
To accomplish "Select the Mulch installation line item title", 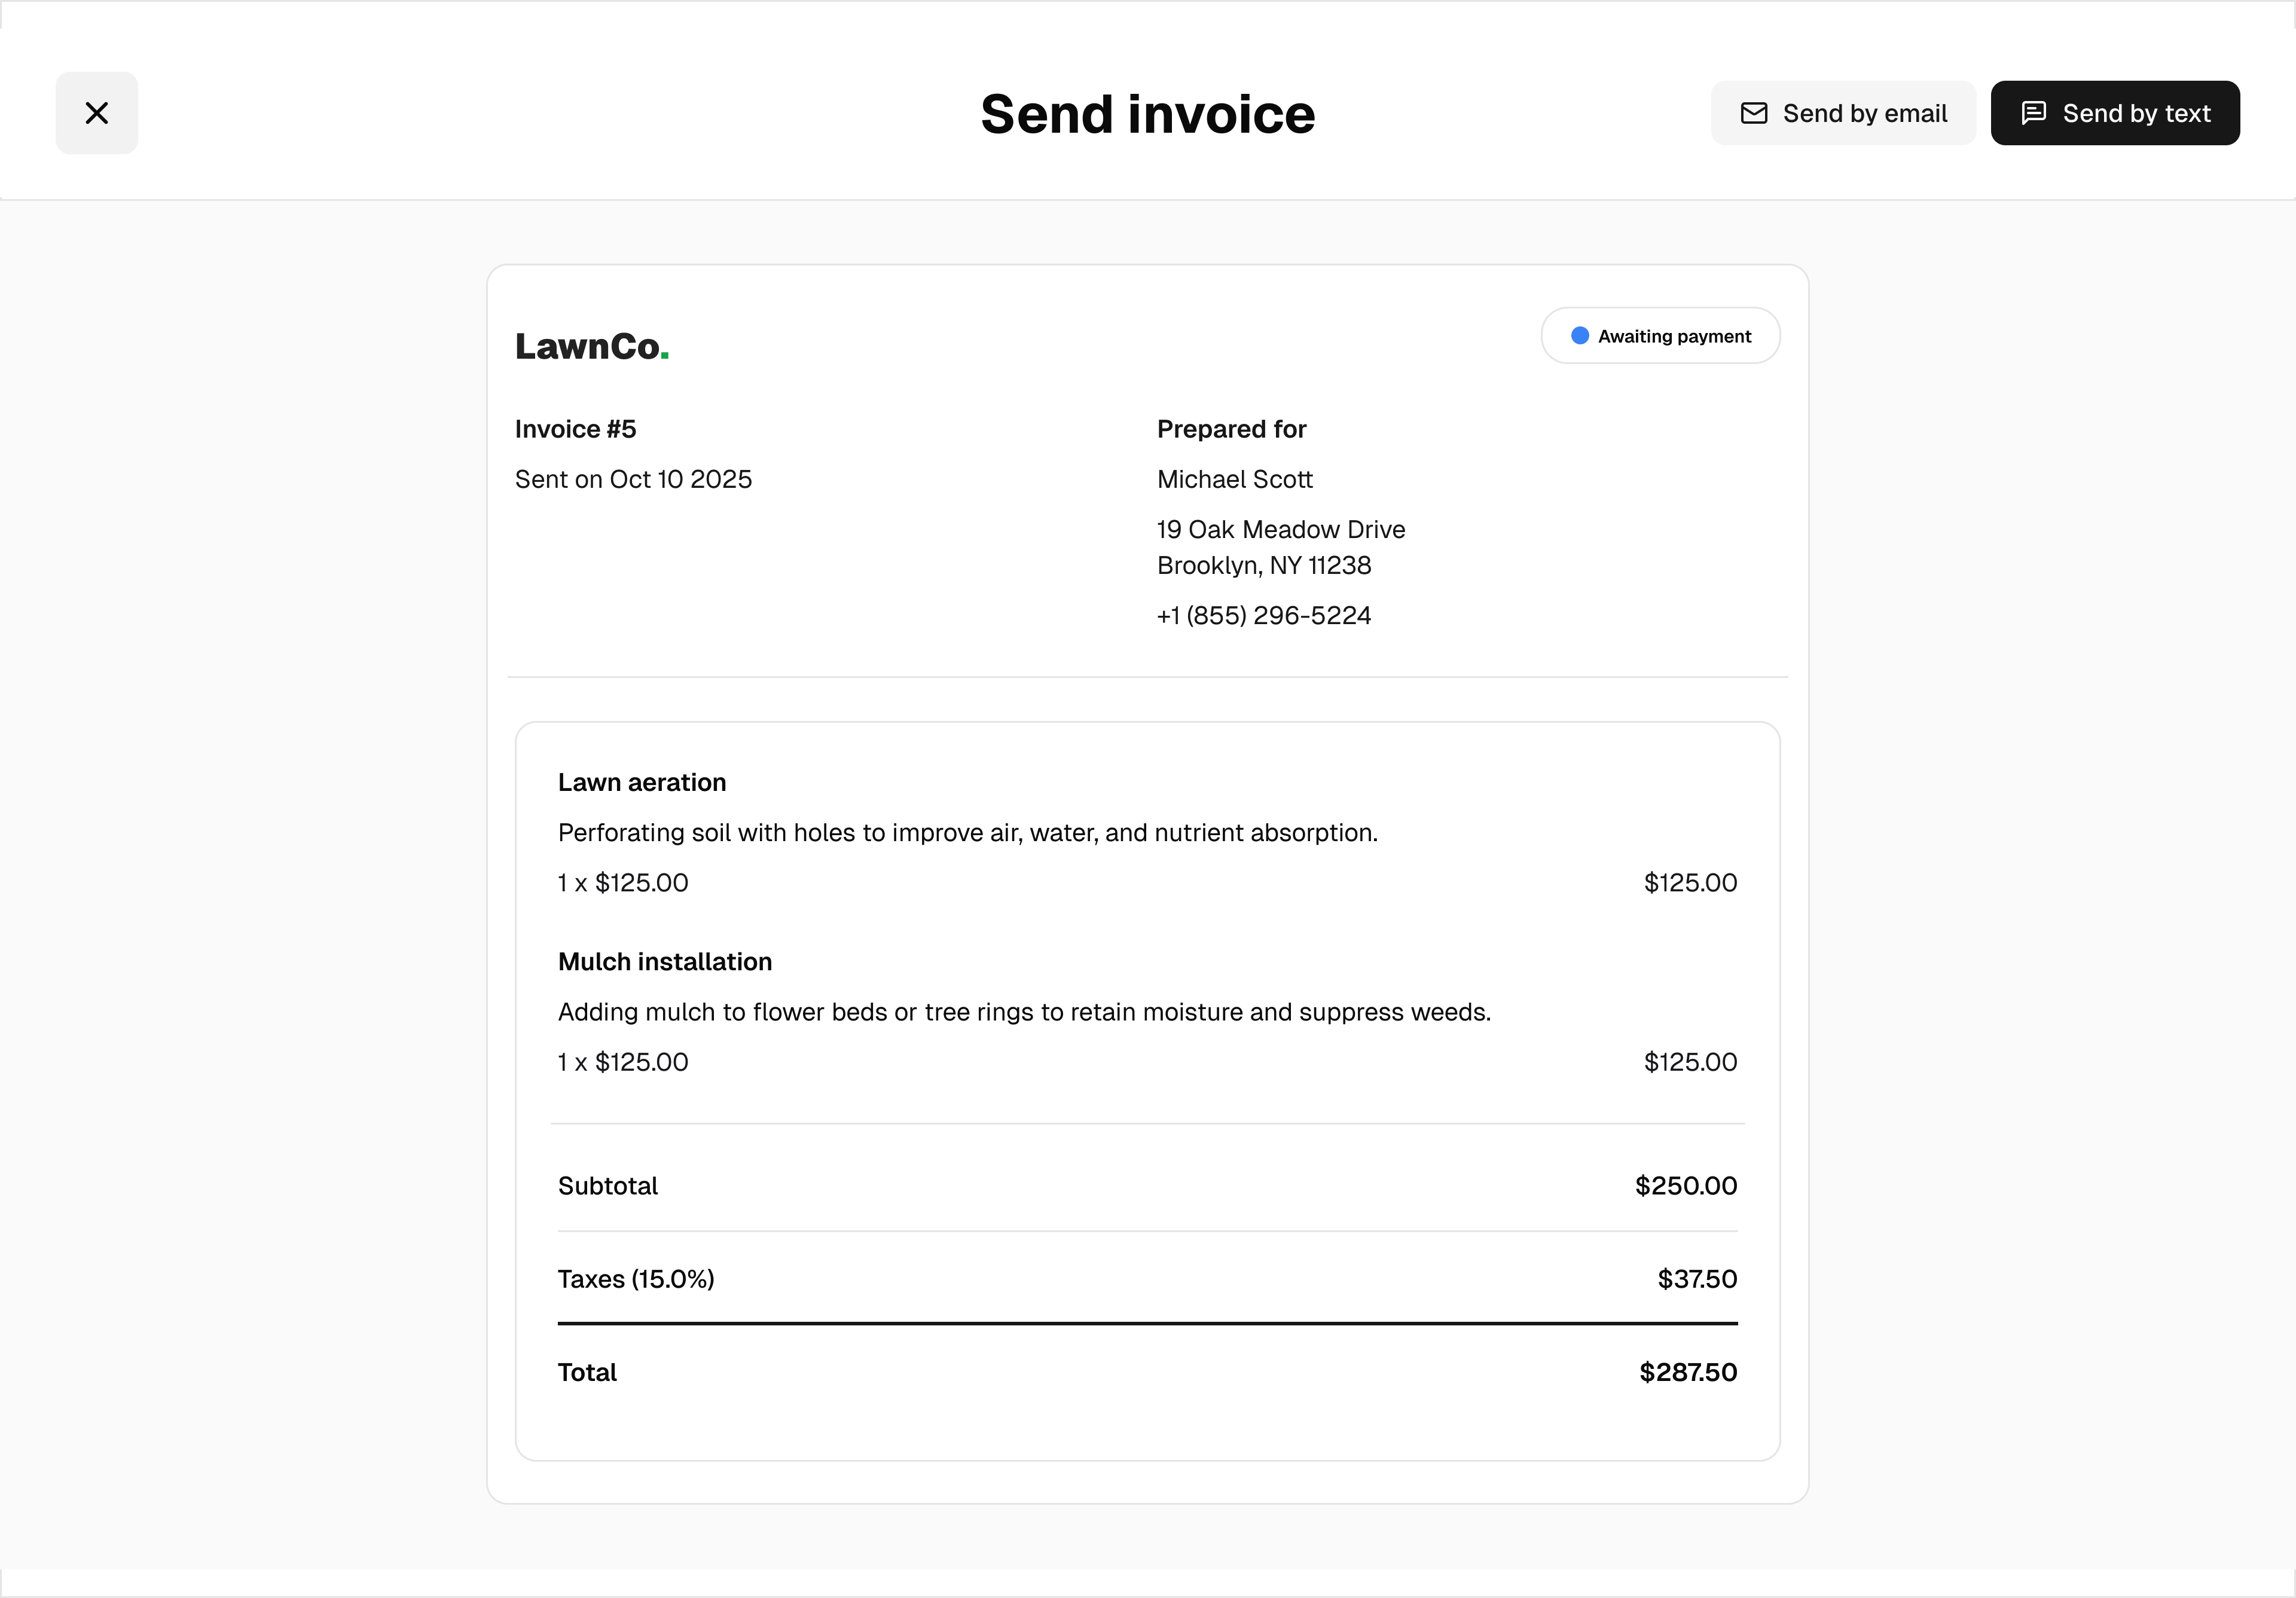I will pyautogui.click(x=664, y=961).
